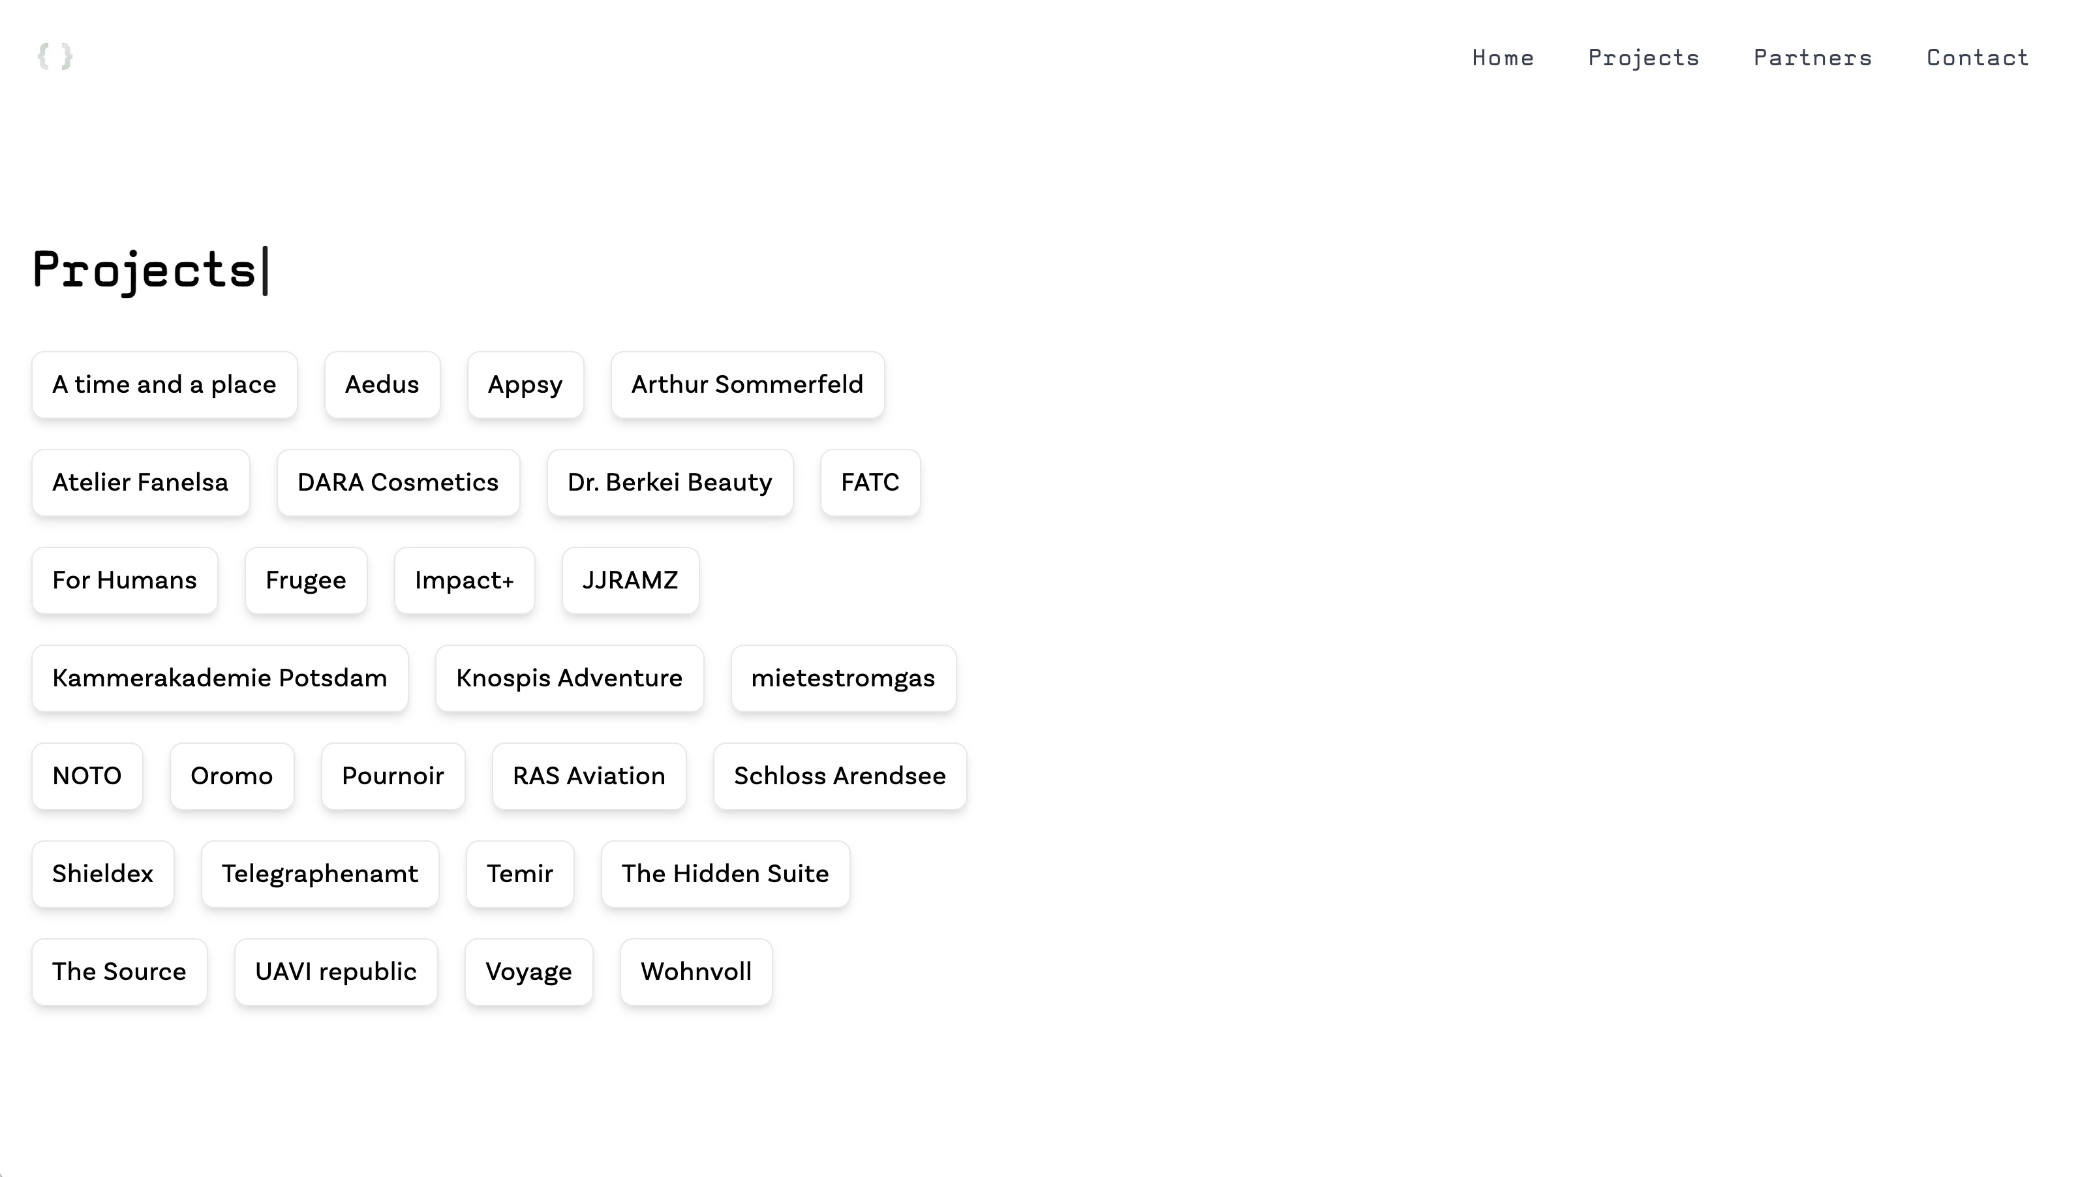View the DARA Cosmetics project
This screenshot has width=2080, height=1177.
(398, 483)
